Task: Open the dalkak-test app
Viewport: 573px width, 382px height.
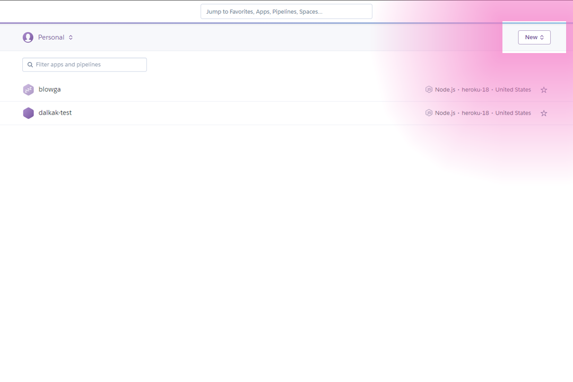Action: pos(55,113)
